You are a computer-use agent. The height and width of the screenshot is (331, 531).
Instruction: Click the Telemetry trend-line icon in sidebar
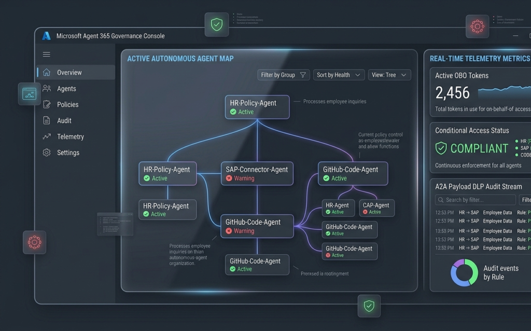coord(47,136)
